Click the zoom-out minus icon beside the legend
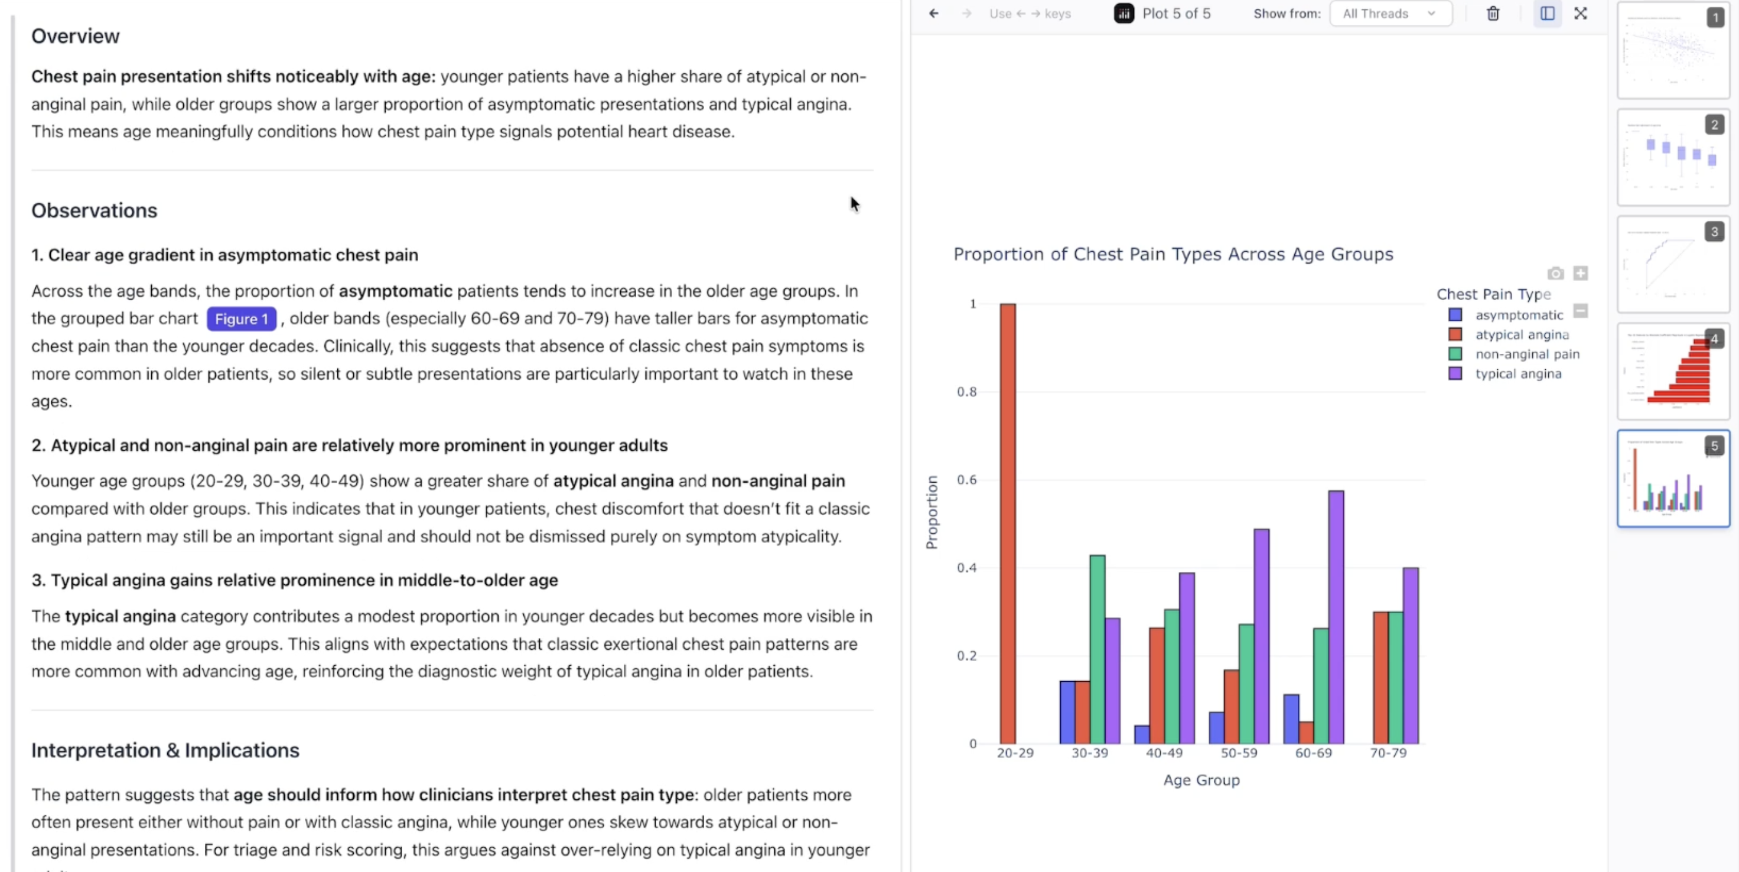The image size is (1739, 872). coord(1582,311)
